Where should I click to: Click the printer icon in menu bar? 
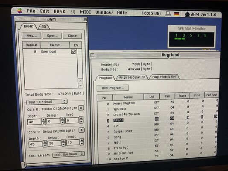168,14
